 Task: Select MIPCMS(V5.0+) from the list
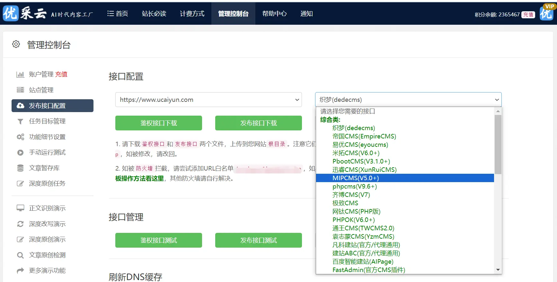pos(356,178)
